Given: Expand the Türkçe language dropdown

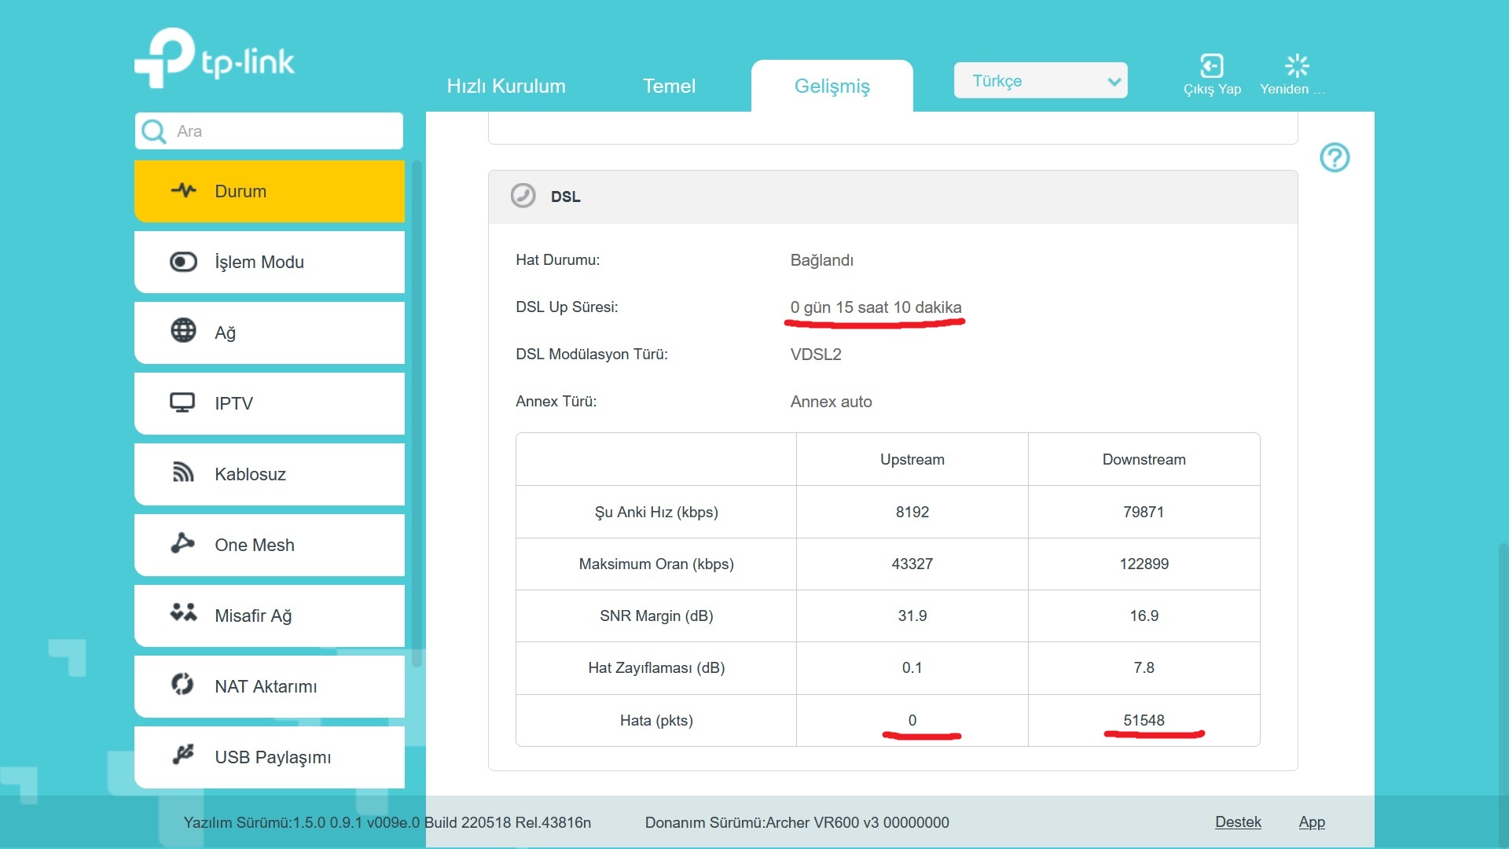Looking at the screenshot, I should click(x=1040, y=81).
